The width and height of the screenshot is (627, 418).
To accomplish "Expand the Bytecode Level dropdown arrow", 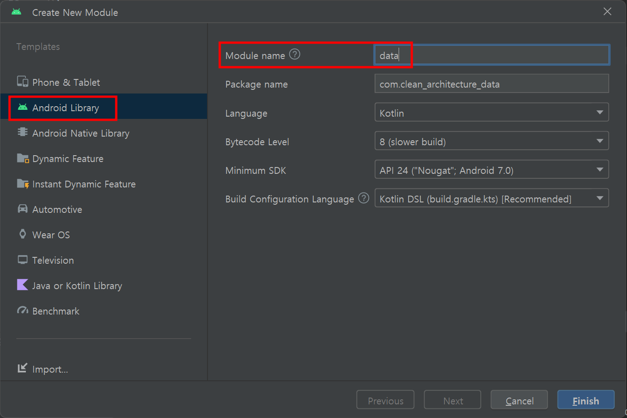I will point(600,141).
